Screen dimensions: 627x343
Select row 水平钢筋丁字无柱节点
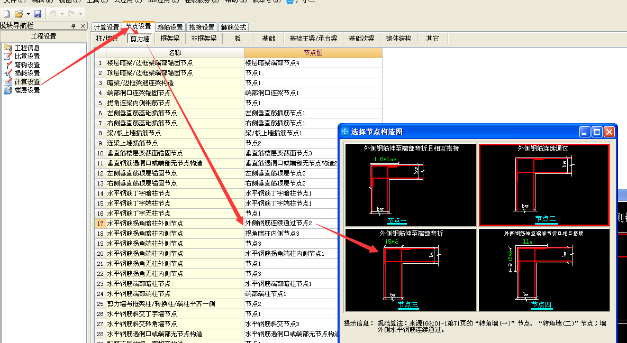pos(175,213)
